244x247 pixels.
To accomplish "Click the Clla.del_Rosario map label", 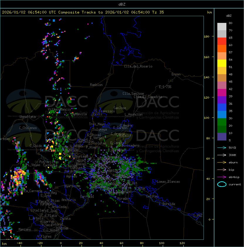I will [138, 66].
